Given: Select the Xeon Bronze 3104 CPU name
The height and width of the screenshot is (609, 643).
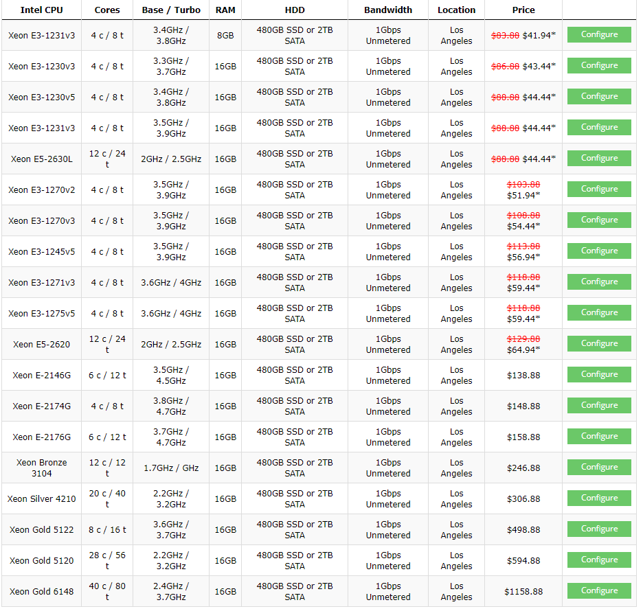Looking at the screenshot, I should tap(41, 468).
